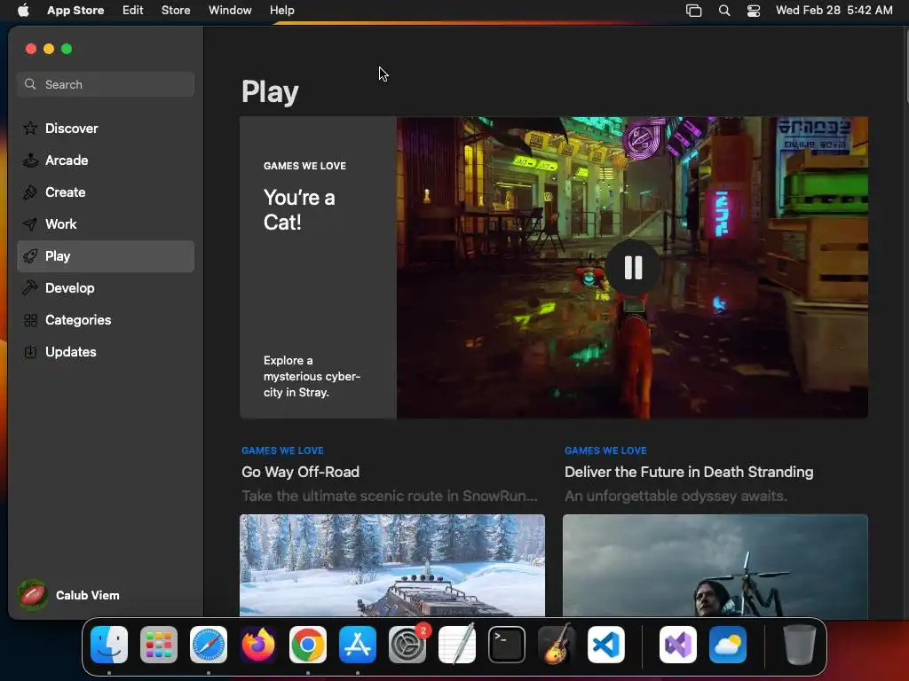Open Terminal from the Dock
This screenshot has height=681, width=909.
point(507,645)
